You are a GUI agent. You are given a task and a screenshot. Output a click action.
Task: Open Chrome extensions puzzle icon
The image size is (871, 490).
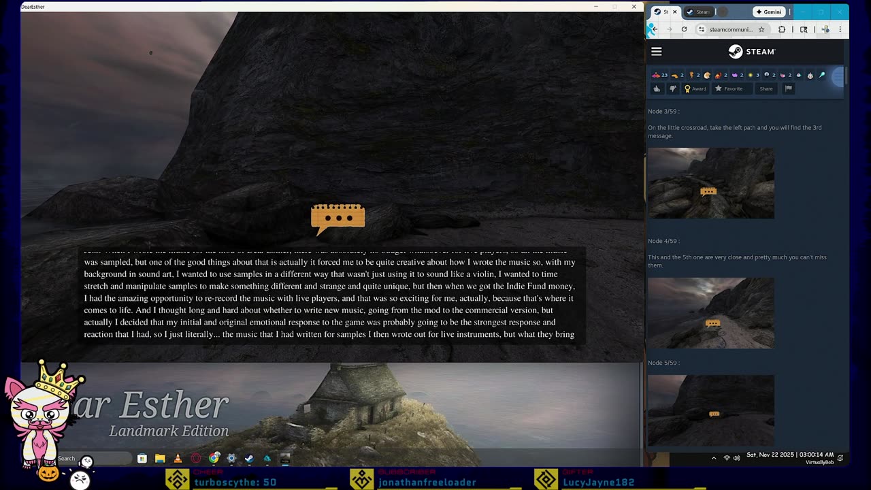pos(781,29)
